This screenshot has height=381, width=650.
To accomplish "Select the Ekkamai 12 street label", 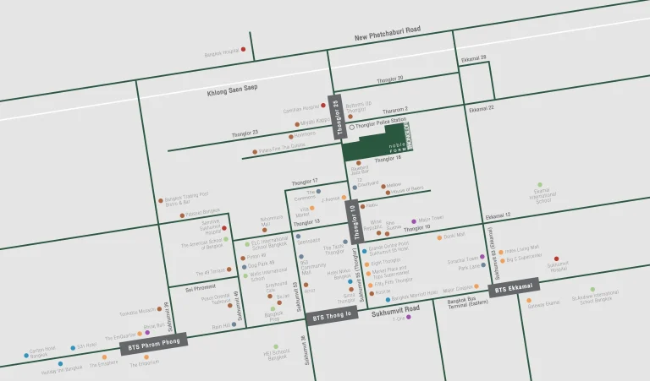I will click(498, 216).
